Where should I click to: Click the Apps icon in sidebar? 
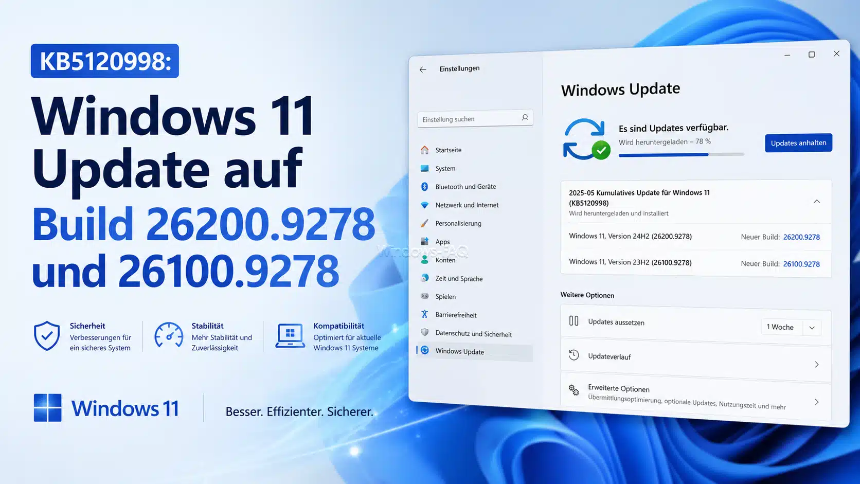point(424,241)
